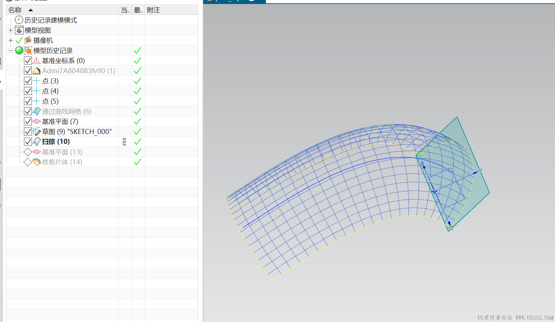
Task: Toggle checkbox for 点 (5)
Action: click(x=28, y=101)
